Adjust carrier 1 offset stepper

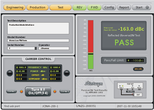[x=17, y=75]
